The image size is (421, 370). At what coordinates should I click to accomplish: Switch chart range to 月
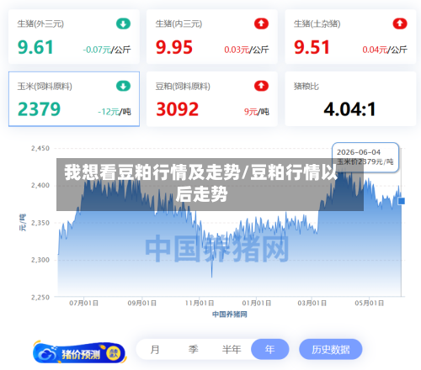click(155, 350)
